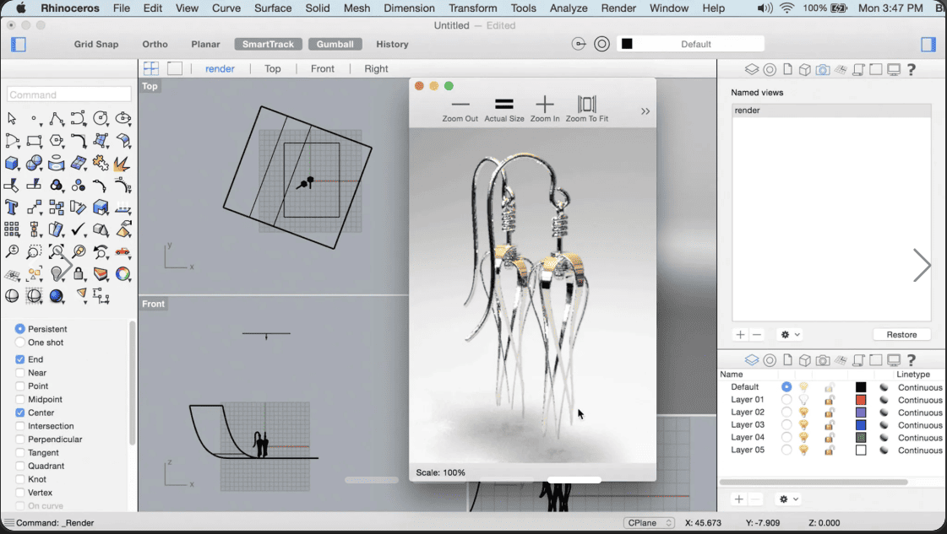Open Named views gear options menu
Viewport: 947px width, 534px height.
pos(790,334)
